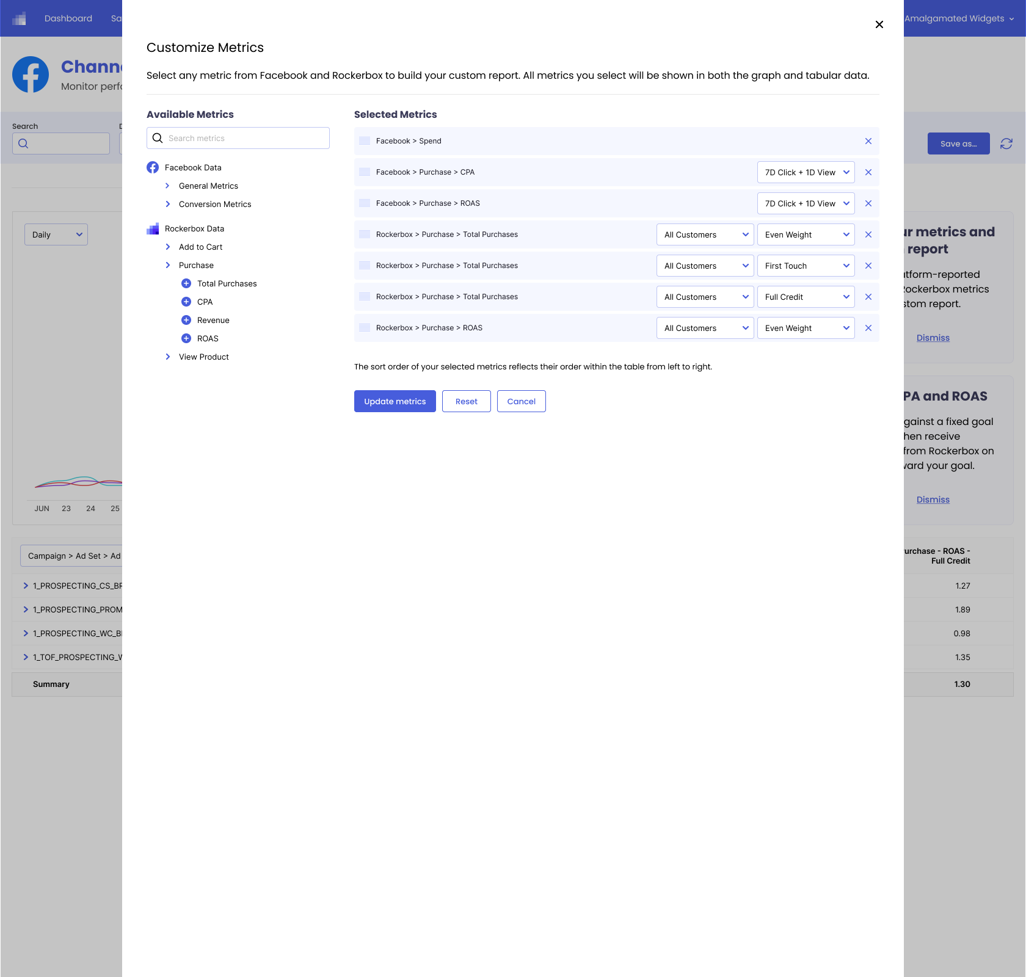Remove Total Purchases Full Credit metric
1026x977 pixels.
pos(868,297)
